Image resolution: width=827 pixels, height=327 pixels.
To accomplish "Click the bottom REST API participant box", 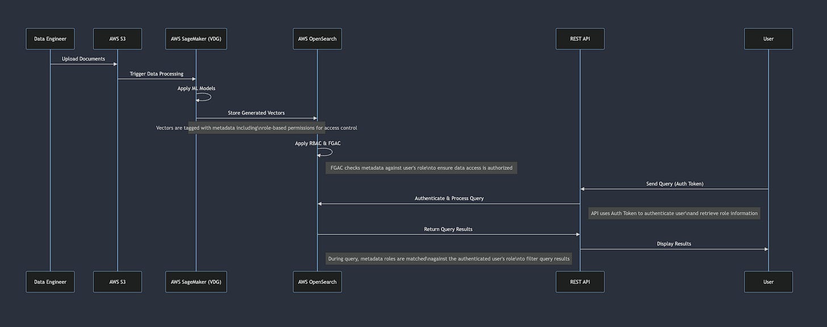I will tap(580, 282).
